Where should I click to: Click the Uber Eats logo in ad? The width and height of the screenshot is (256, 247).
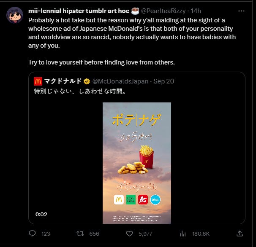click(x=131, y=200)
